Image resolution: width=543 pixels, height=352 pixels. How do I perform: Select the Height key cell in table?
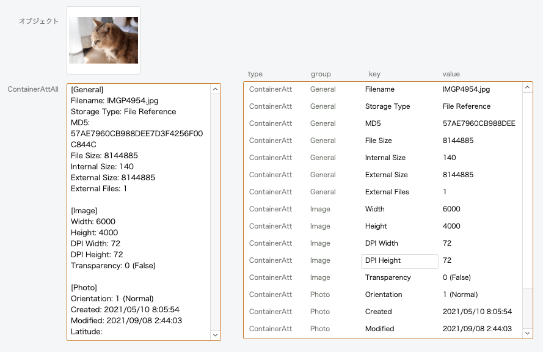(376, 226)
